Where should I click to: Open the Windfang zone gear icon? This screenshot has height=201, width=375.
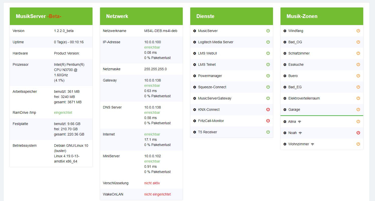(x=285, y=31)
